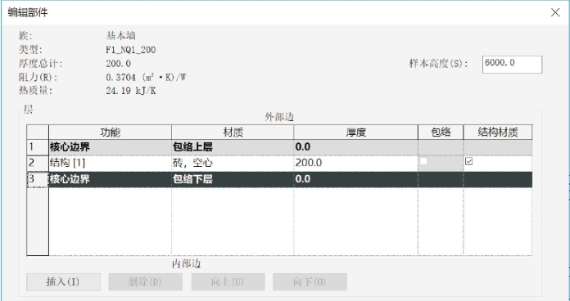570x301 pixels.
Task: Click the 向上(U) button
Action: point(228,282)
